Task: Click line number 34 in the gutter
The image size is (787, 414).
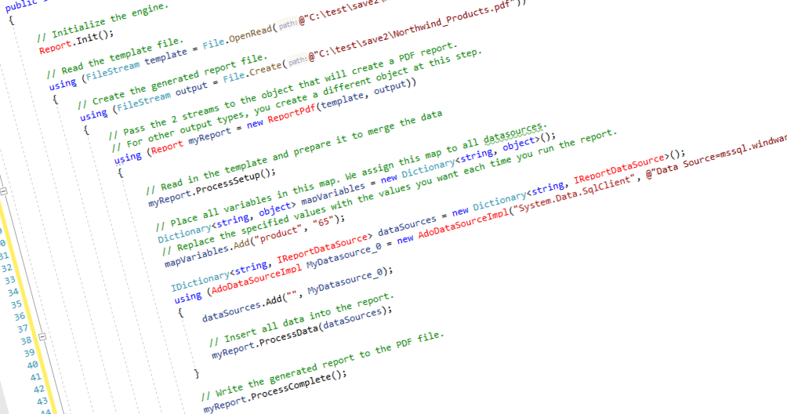Action: pos(13,292)
